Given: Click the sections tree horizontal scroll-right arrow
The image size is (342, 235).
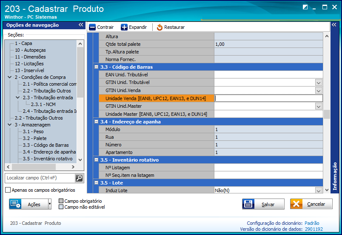Looking at the screenshot, I should point(73,167).
